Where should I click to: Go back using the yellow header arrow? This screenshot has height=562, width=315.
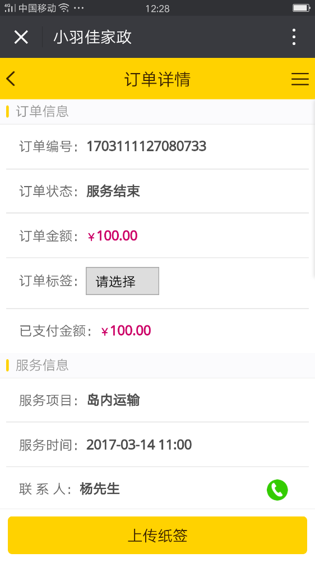(x=11, y=79)
